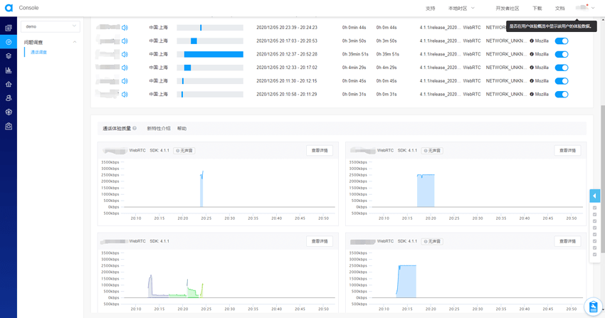Screen dimensions: 605x318
Task: Click the Console title text
Action: pos(28,8)
